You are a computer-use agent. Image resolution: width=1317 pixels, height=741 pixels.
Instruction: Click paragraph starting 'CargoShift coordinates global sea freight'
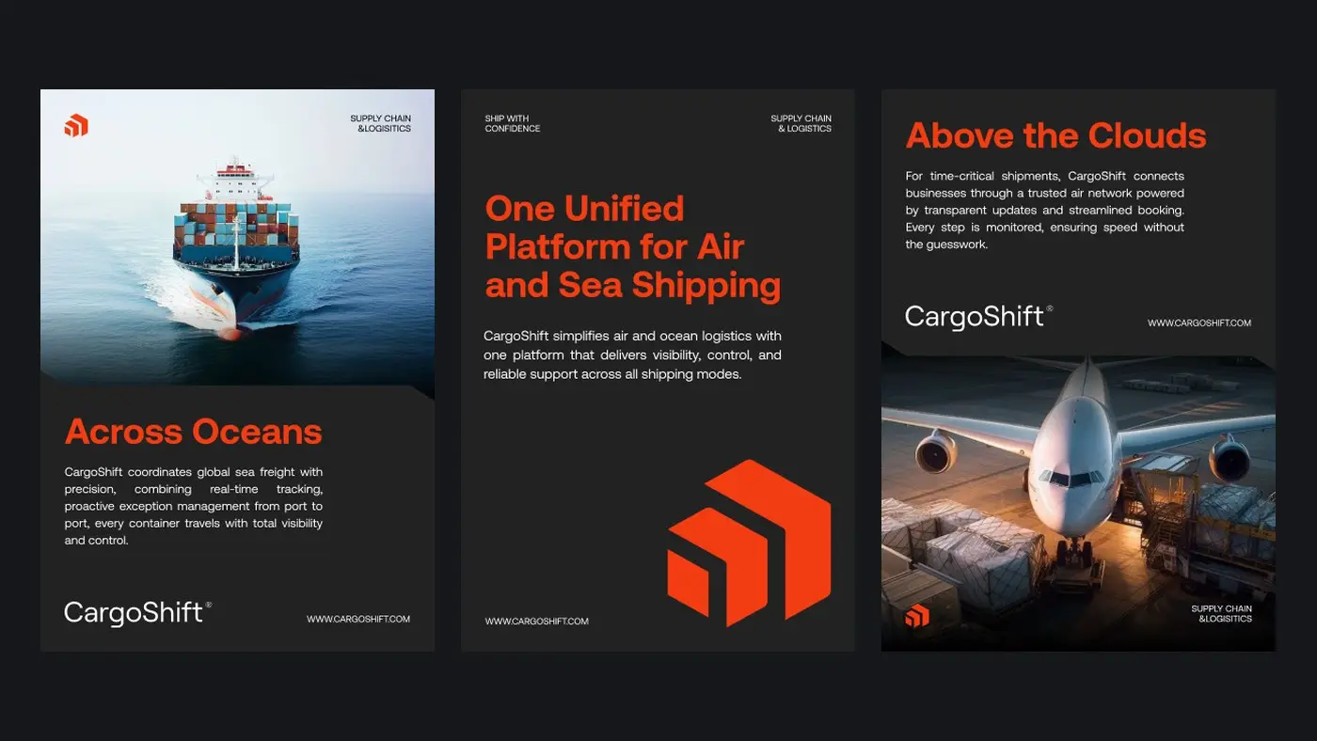194,506
